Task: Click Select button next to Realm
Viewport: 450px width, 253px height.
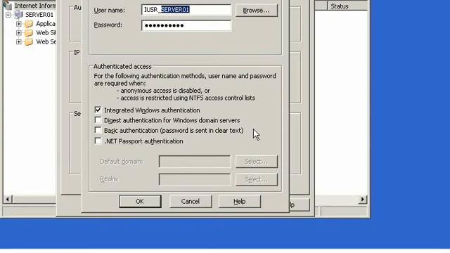Action: click(x=256, y=179)
